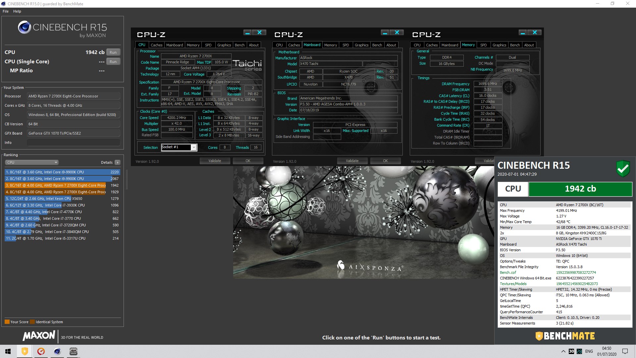Open Graphics tab in first CPU-Z window

coord(224,45)
